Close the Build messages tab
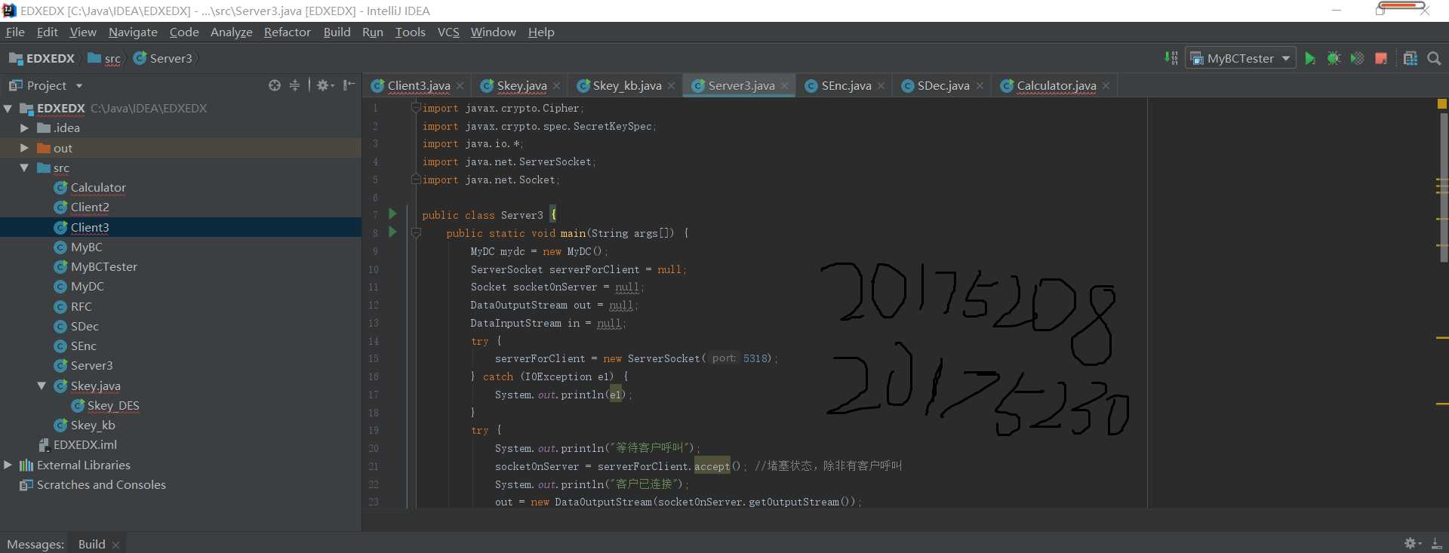 point(115,545)
